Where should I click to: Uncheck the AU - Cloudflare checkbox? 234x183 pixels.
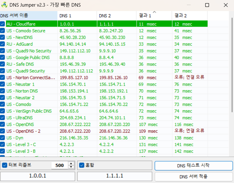pyautogui.click(x=3, y=24)
